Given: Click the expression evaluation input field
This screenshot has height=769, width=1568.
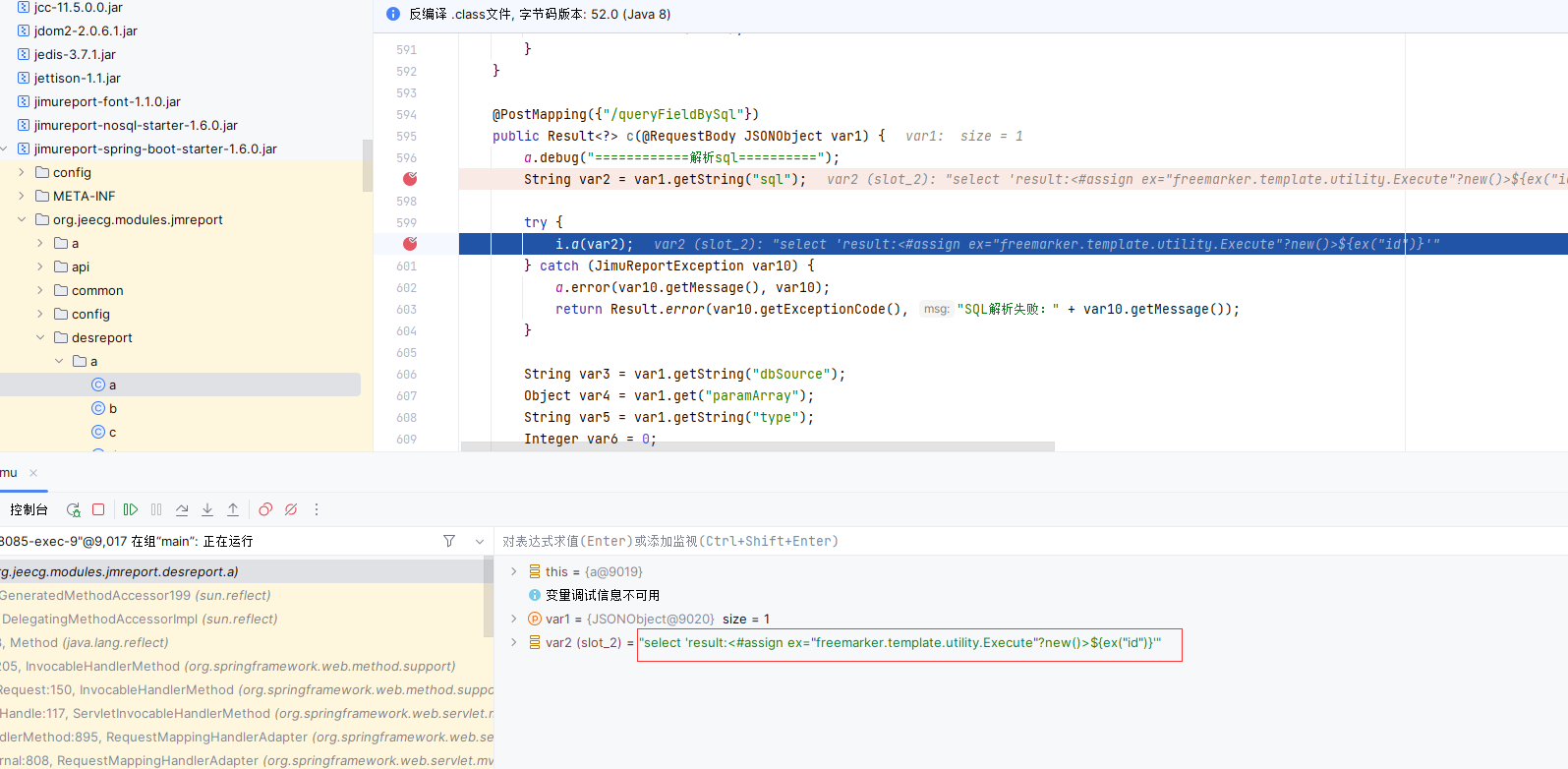Looking at the screenshot, I should [x=1030, y=541].
